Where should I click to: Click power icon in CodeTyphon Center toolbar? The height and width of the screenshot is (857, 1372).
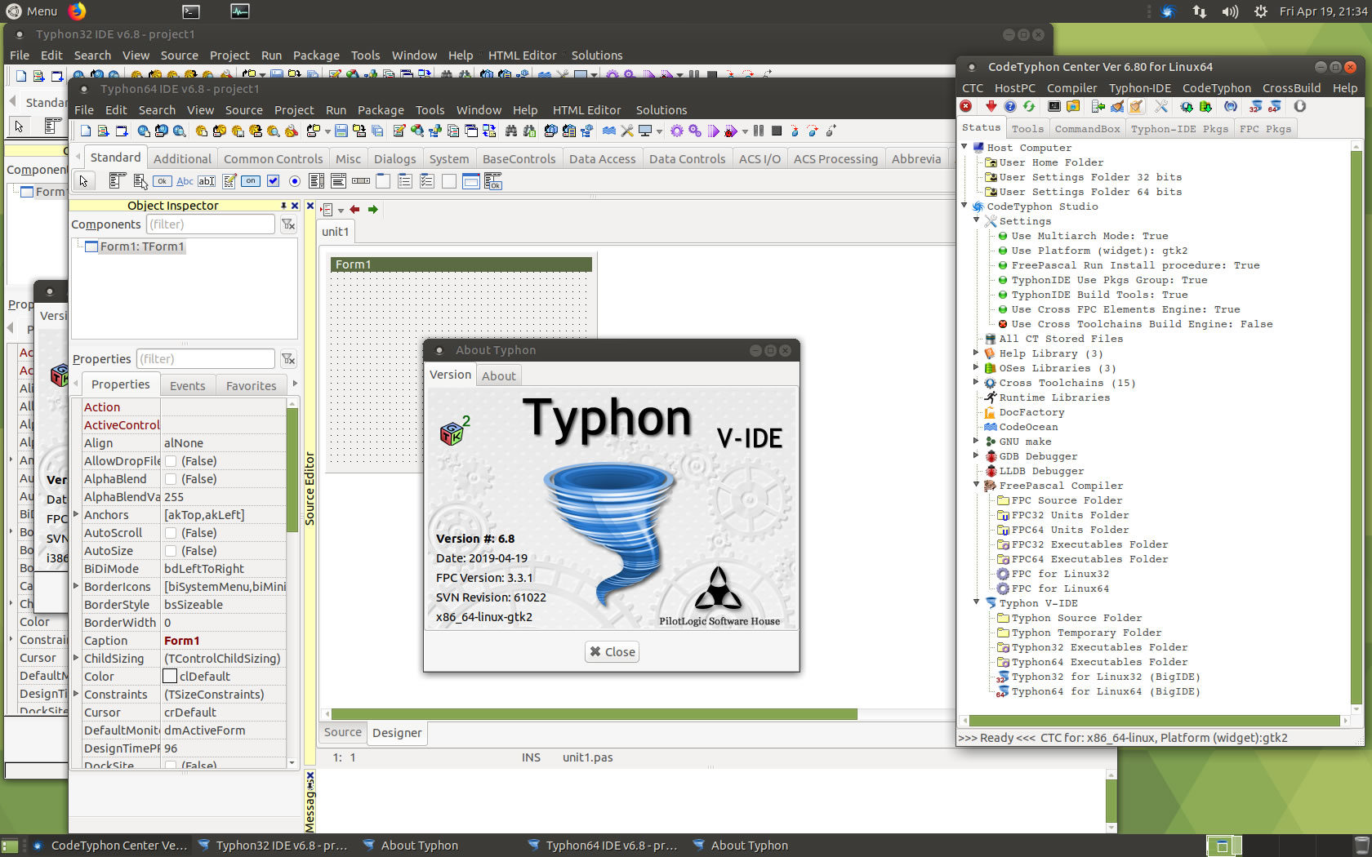(x=1300, y=106)
